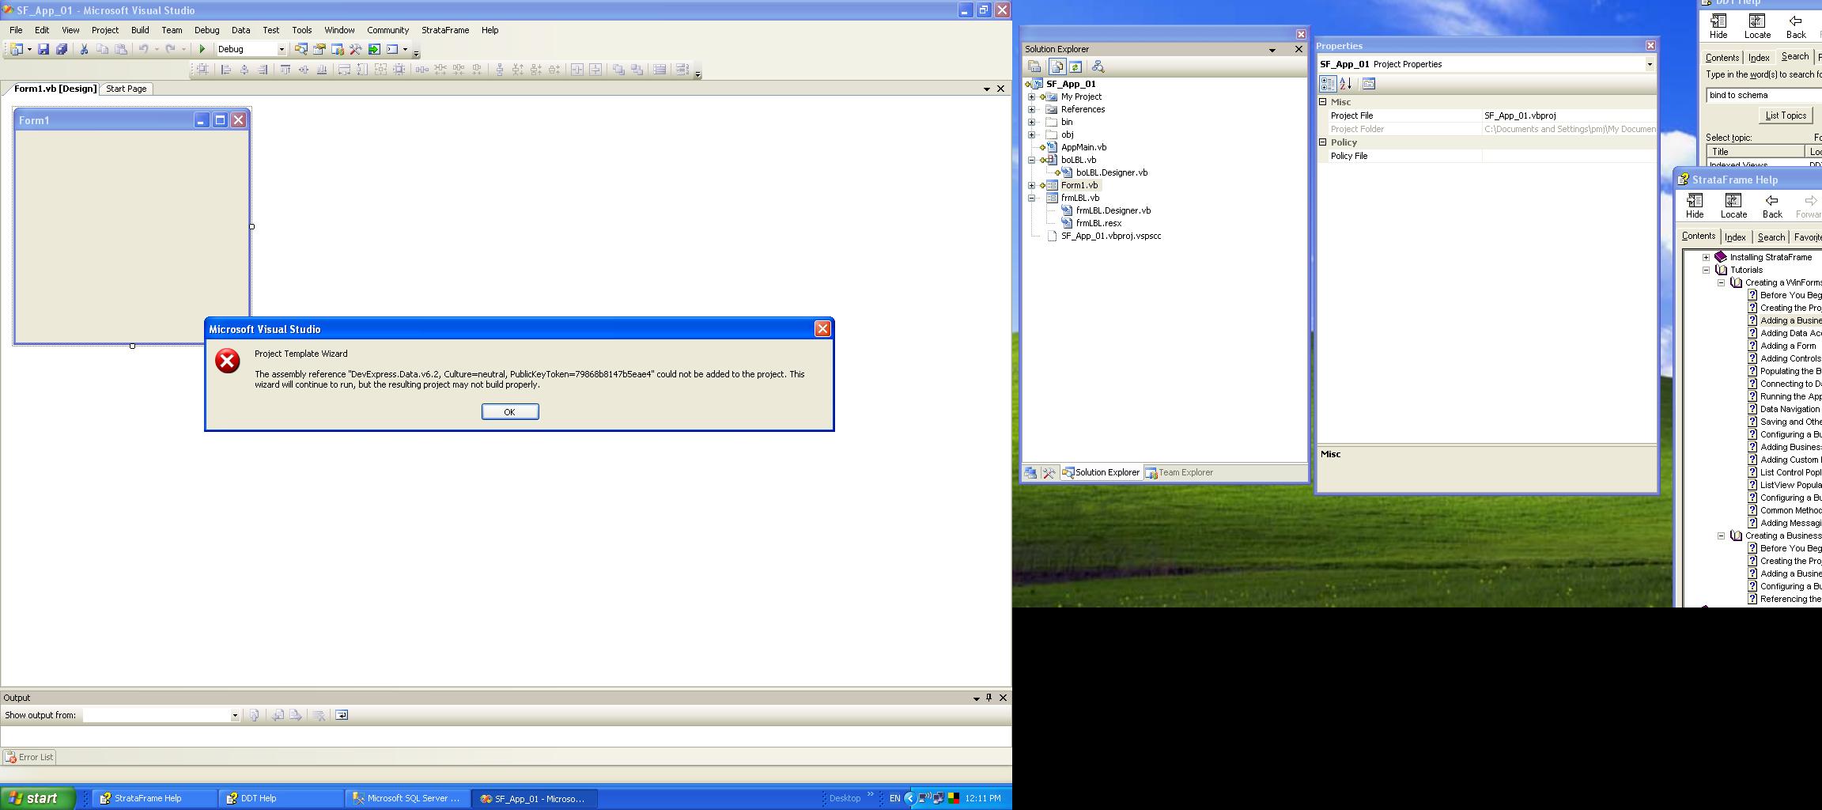
Task: Toggle word wrap in Output panel
Action: (x=342, y=715)
